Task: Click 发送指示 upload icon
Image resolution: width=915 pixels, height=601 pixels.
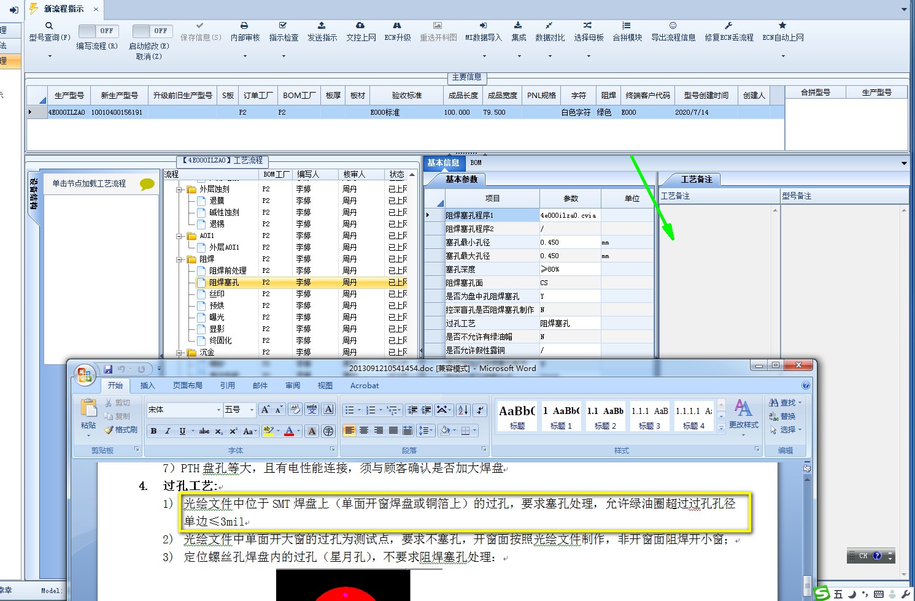Action: coord(322,26)
